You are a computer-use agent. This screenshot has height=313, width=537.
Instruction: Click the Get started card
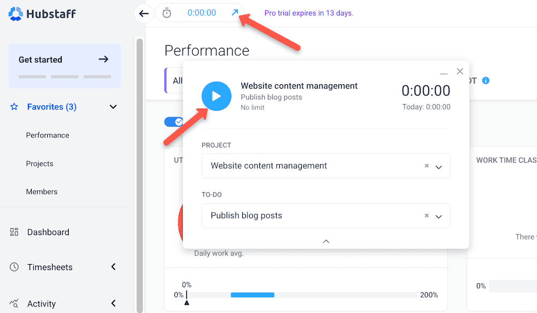[x=65, y=65]
